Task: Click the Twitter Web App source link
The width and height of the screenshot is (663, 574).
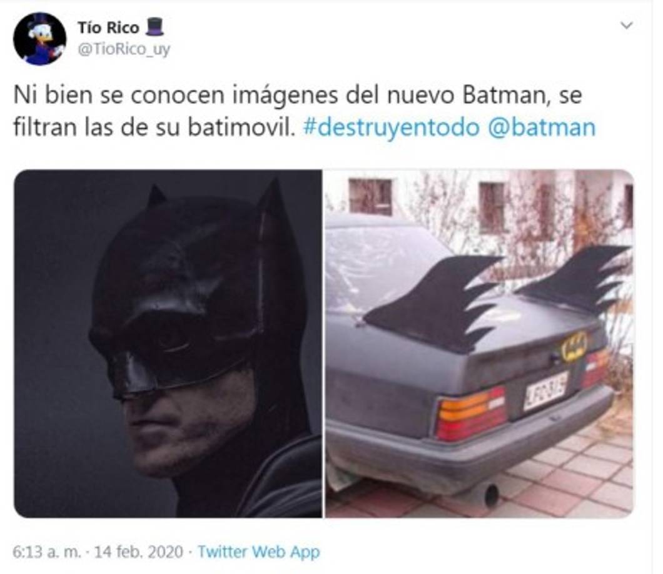Action: tap(259, 551)
